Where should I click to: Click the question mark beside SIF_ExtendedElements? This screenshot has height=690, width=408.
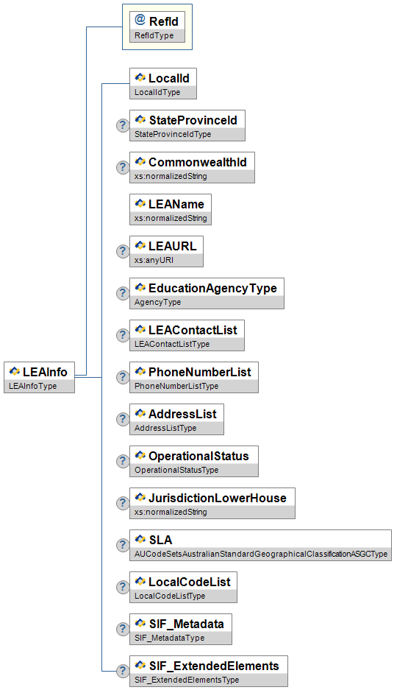click(123, 671)
